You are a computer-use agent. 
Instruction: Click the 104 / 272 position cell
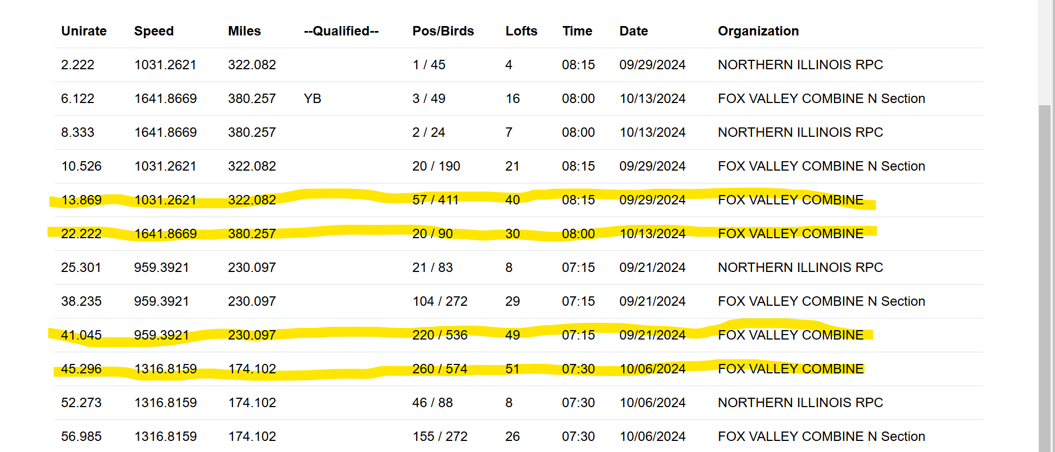click(440, 301)
